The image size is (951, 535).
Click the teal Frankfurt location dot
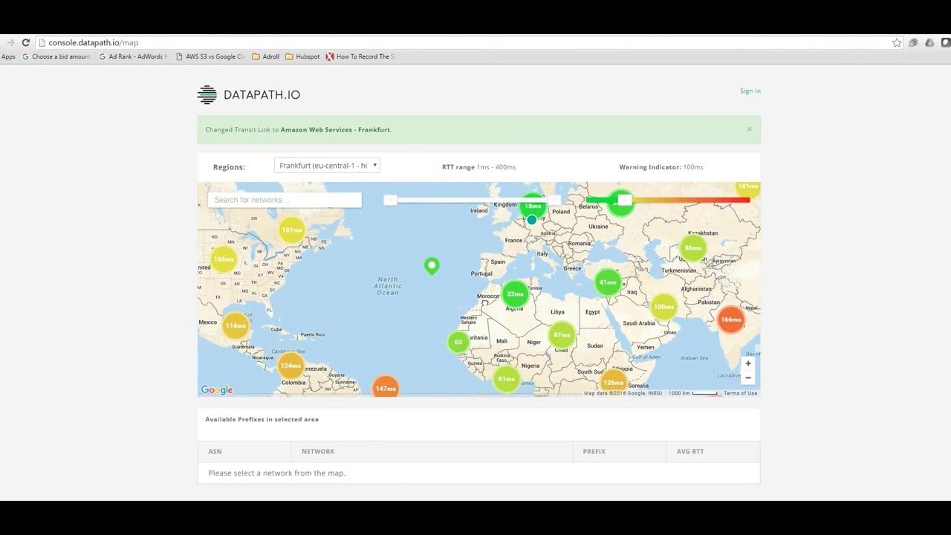[532, 220]
